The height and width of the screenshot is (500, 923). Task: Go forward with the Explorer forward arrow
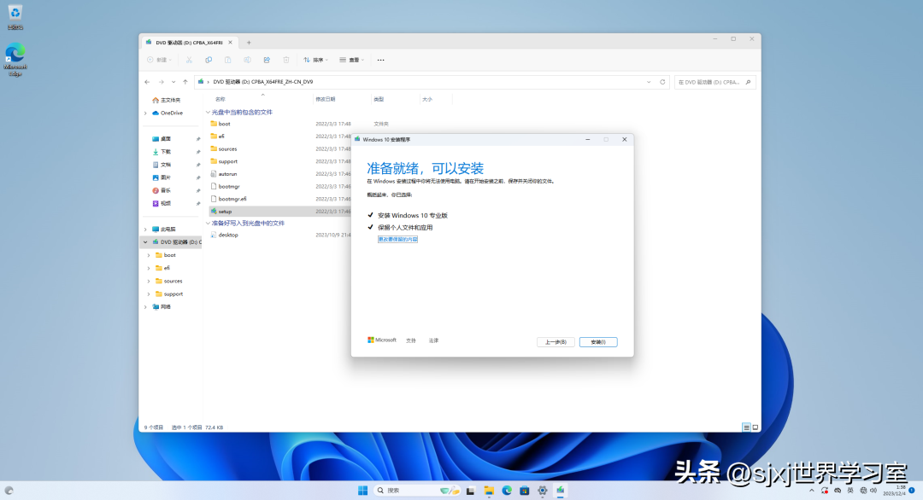click(161, 82)
